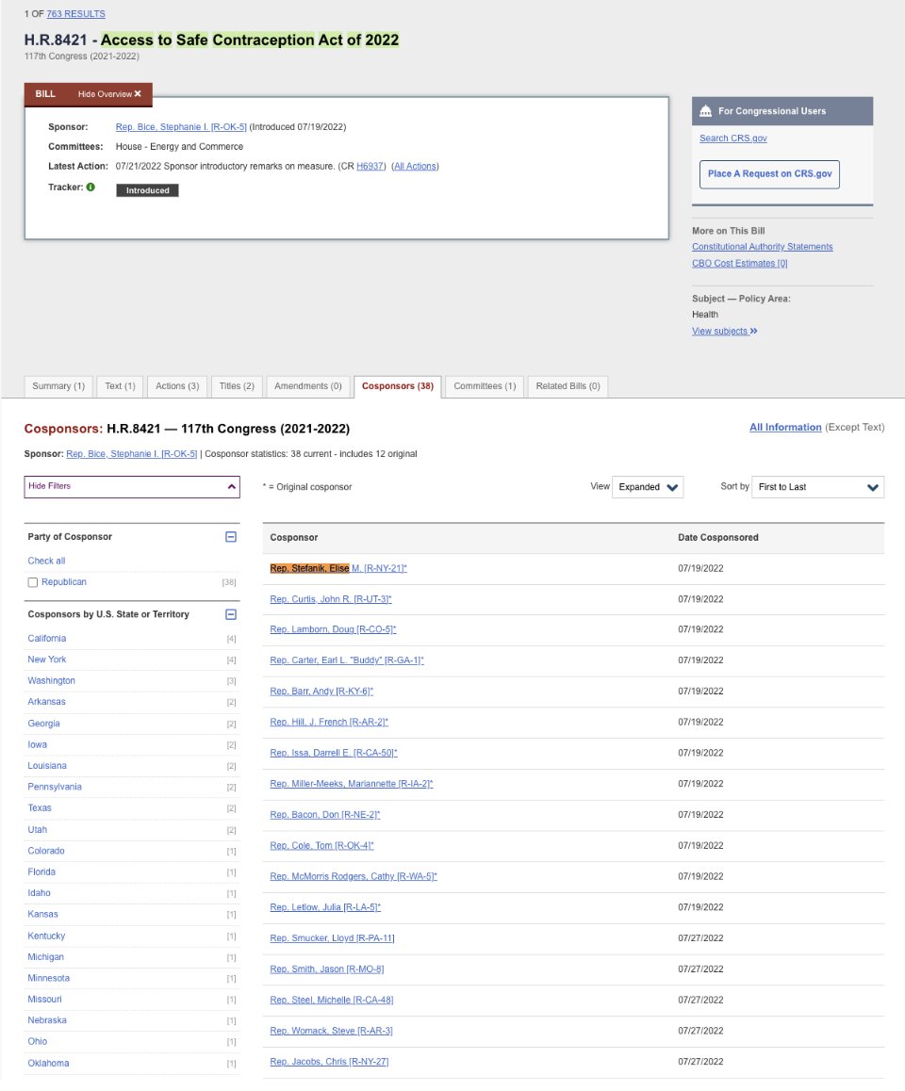Open Rep. Womack, Steve cosponsor link
Viewport: 905px width, 1091px height.
[332, 1031]
